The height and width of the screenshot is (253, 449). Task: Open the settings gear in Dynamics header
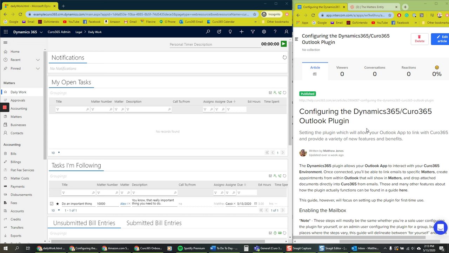click(264, 32)
